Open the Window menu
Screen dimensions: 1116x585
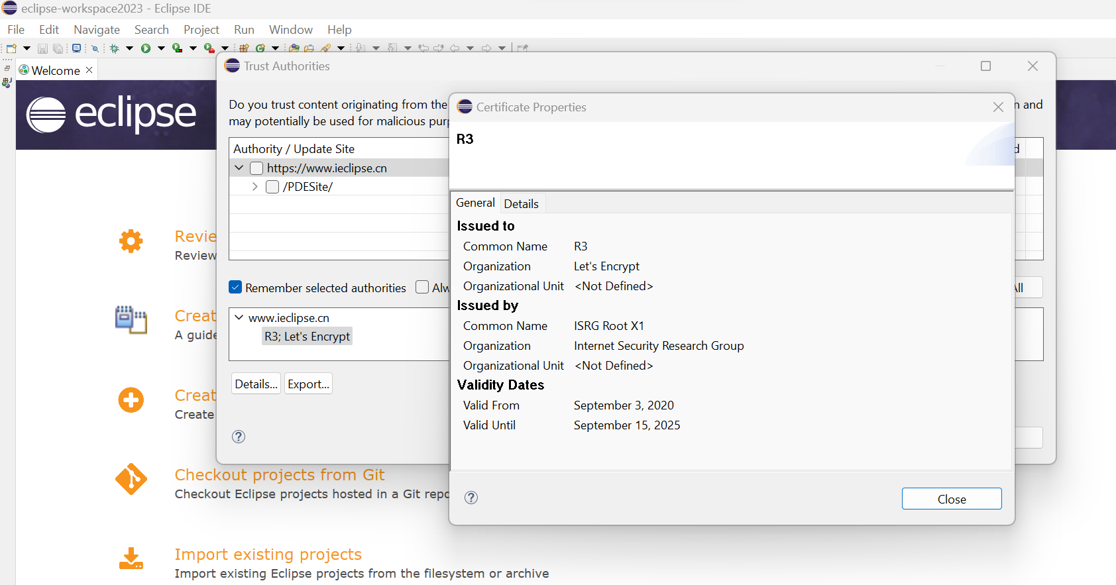[x=291, y=30]
